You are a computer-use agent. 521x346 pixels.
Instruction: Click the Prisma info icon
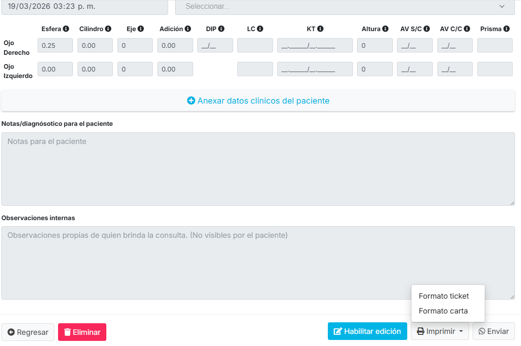click(x=507, y=29)
